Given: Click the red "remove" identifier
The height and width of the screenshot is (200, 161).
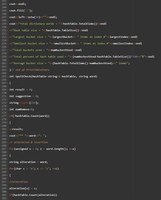Looking at the screenshot, I should [x=25, y=103].
